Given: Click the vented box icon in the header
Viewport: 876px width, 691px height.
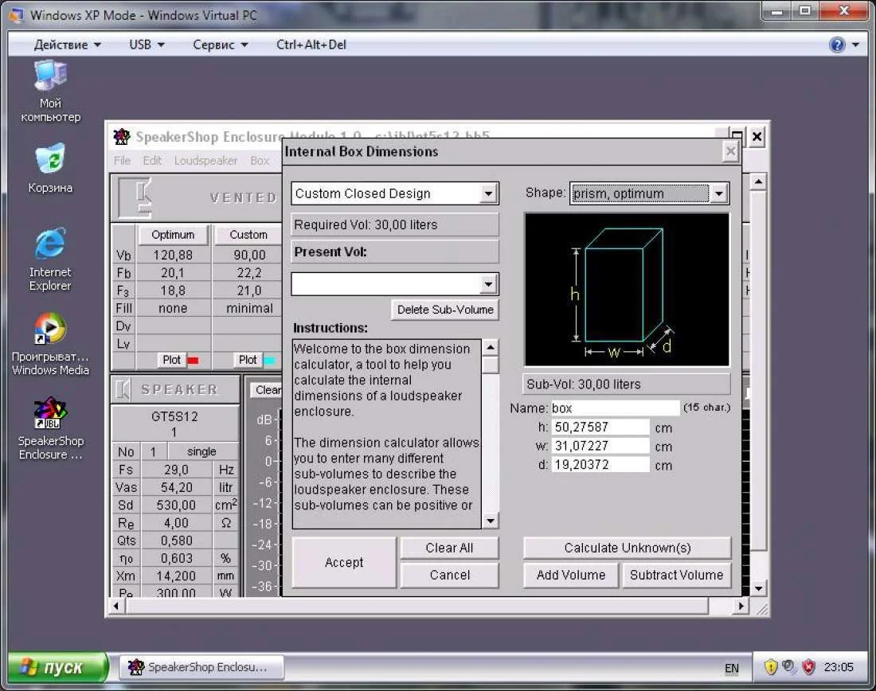Looking at the screenshot, I should click(x=135, y=197).
